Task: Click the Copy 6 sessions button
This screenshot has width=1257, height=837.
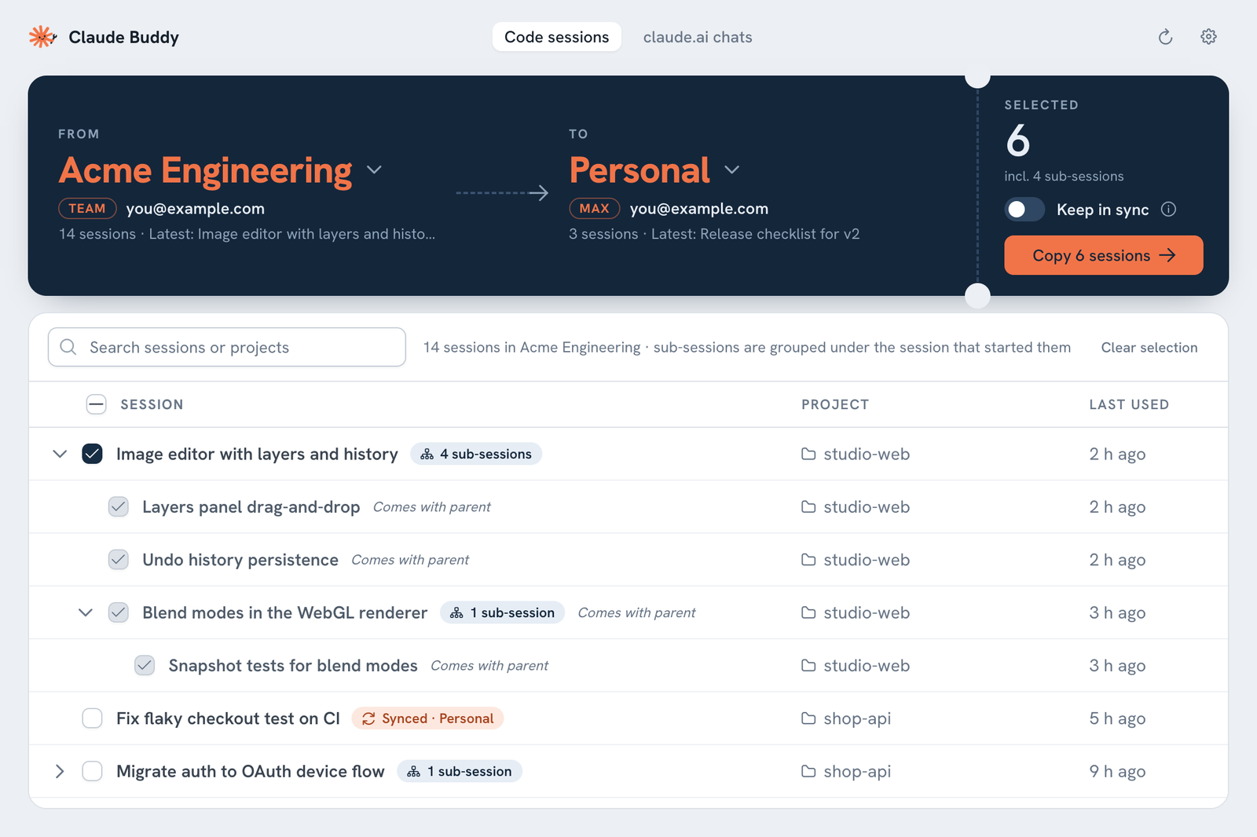Action: [1103, 255]
